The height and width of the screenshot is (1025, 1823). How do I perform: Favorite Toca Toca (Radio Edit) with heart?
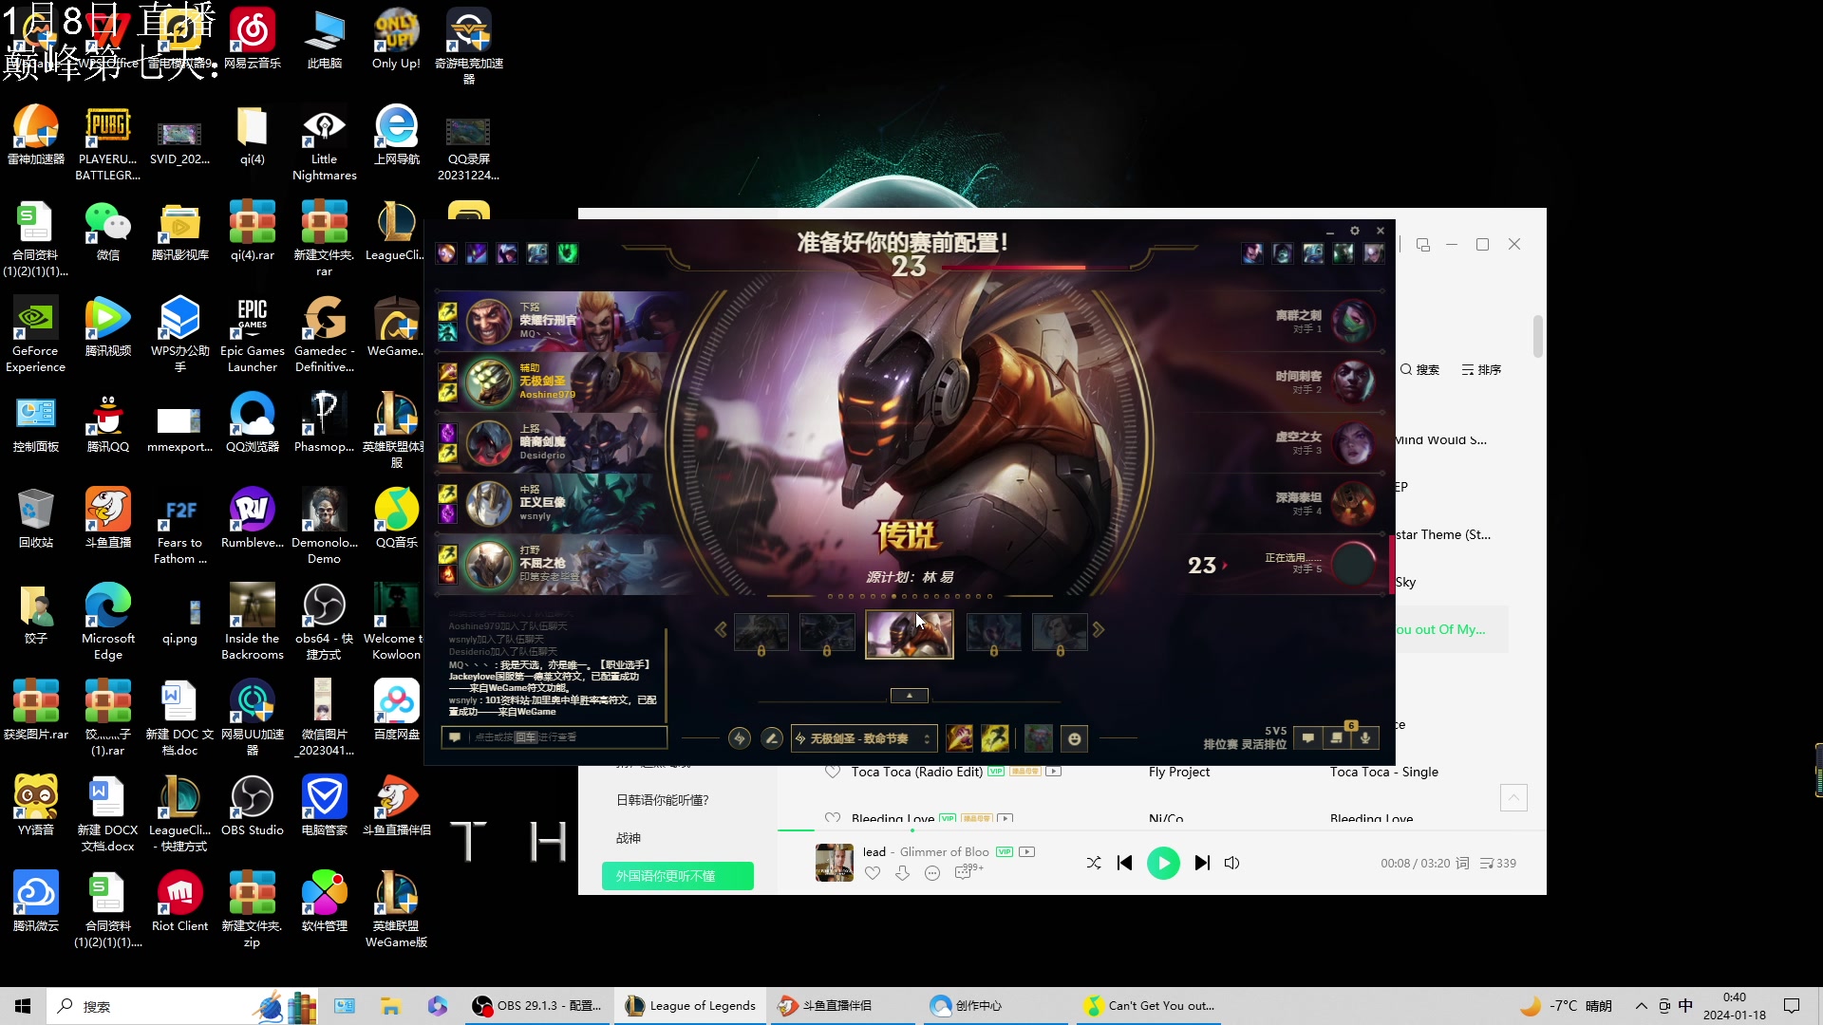click(833, 772)
